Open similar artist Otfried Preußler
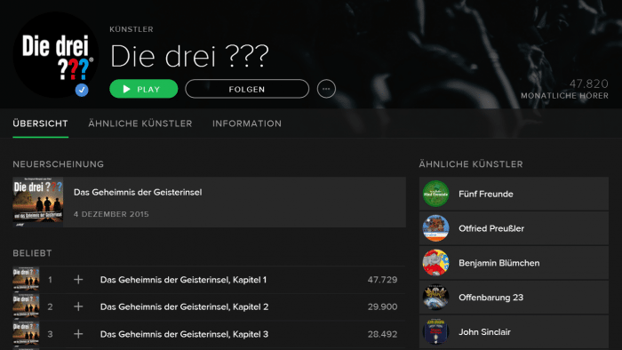The width and height of the screenshot is (622, 350). [514, 228]
